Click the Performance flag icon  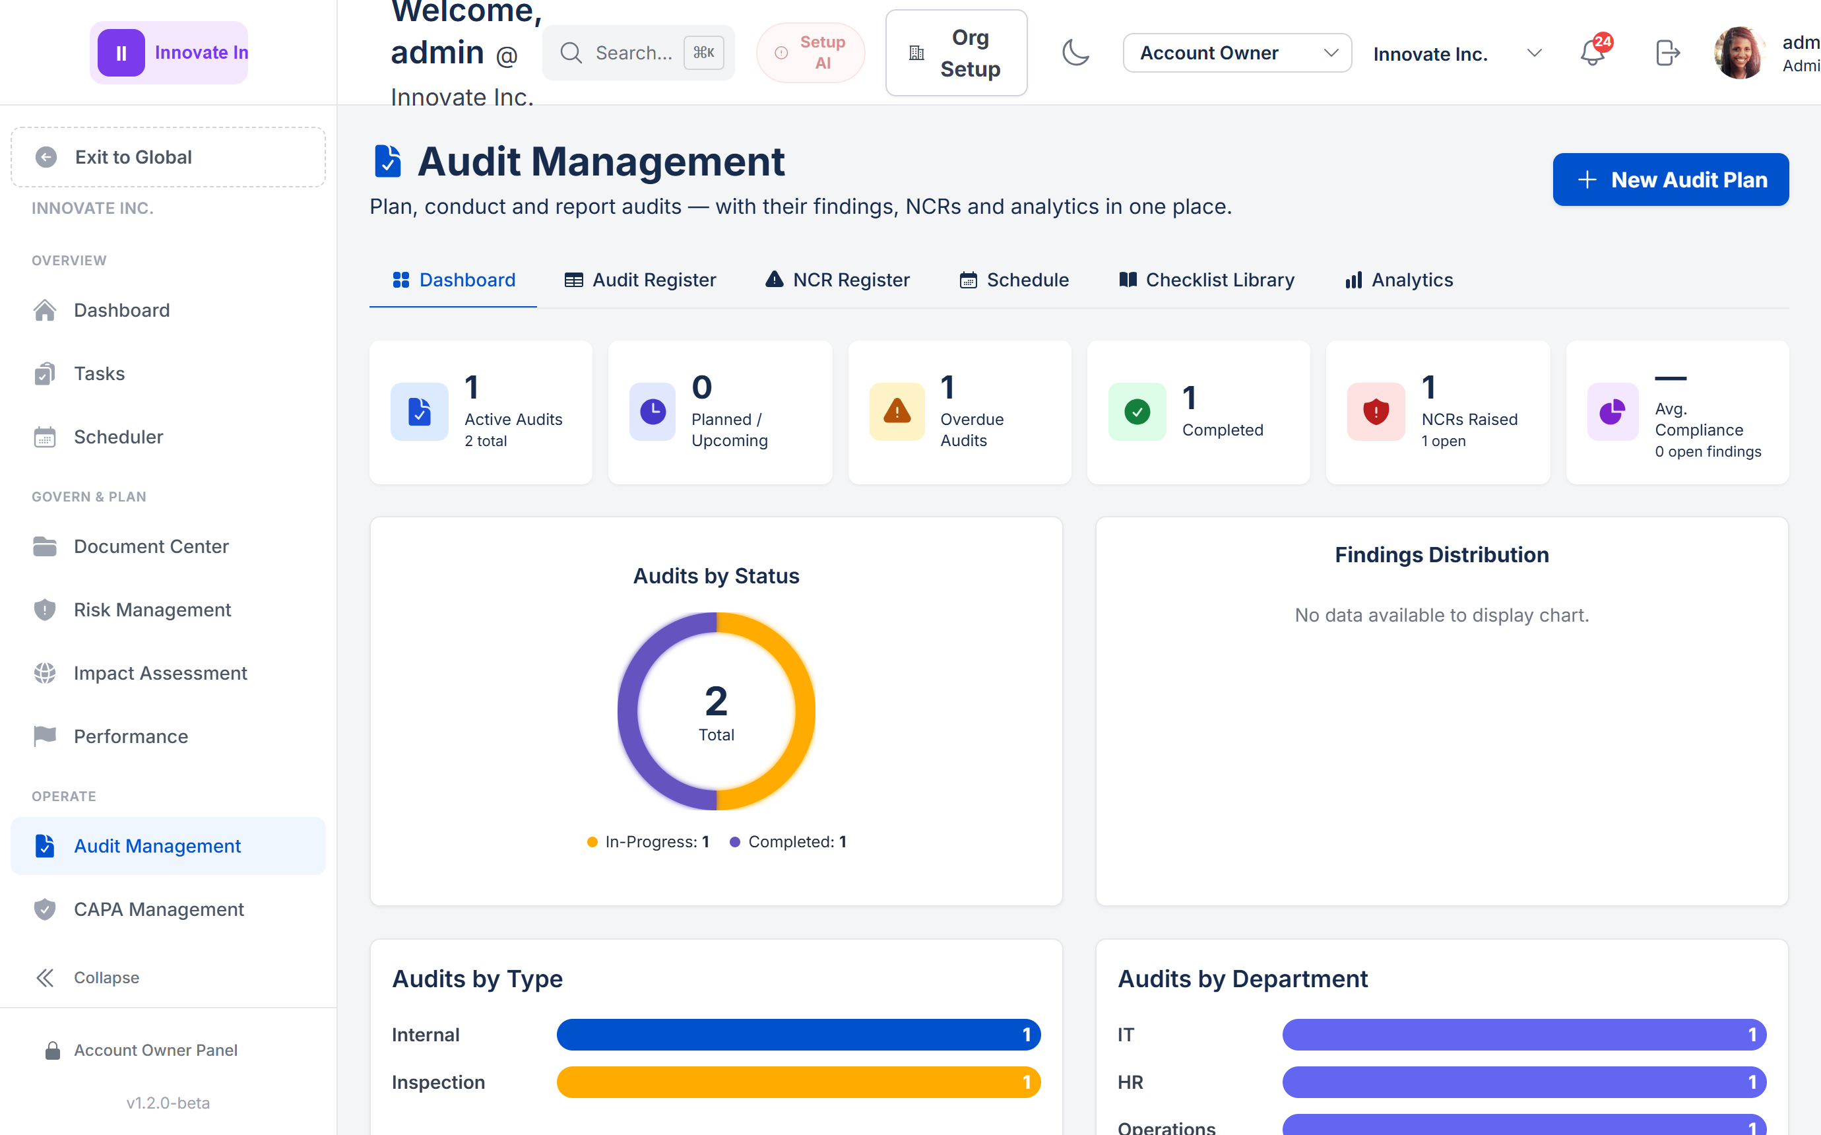pyautogui.click(x=45, y=736)
